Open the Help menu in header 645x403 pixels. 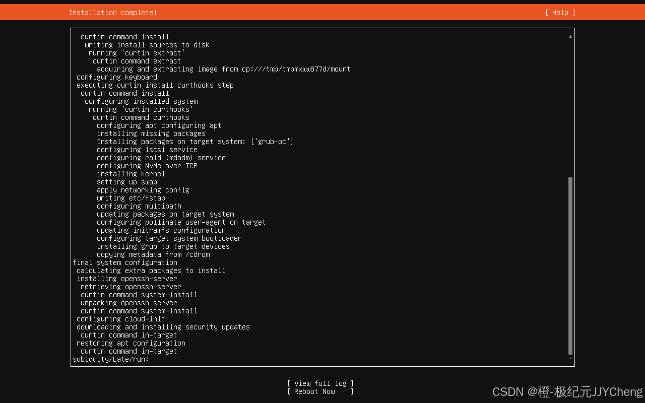560,13
